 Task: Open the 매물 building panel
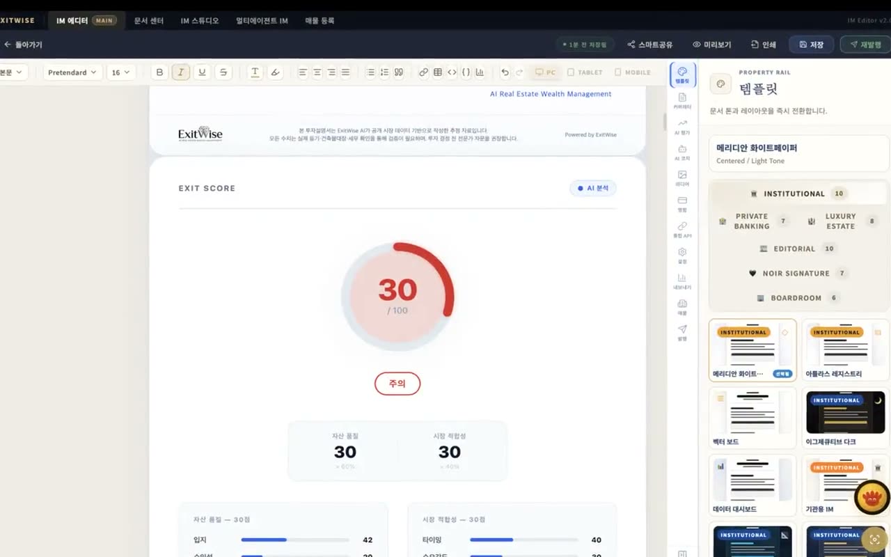682,307
